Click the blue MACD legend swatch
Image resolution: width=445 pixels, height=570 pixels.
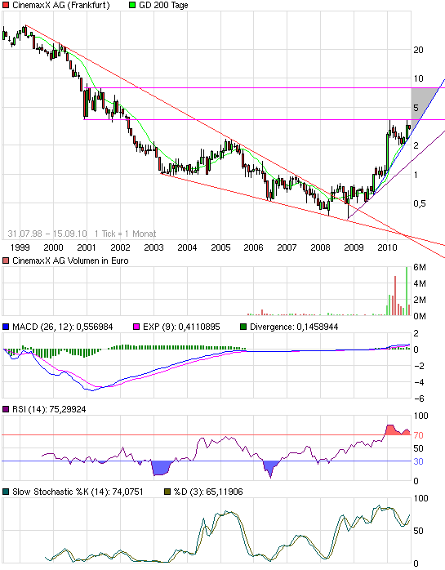click(x=6, y=327)
